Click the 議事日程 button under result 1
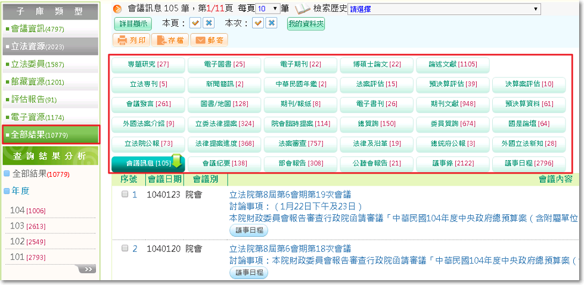The width and height of the screenshot is (584, 285). (248, 230)
